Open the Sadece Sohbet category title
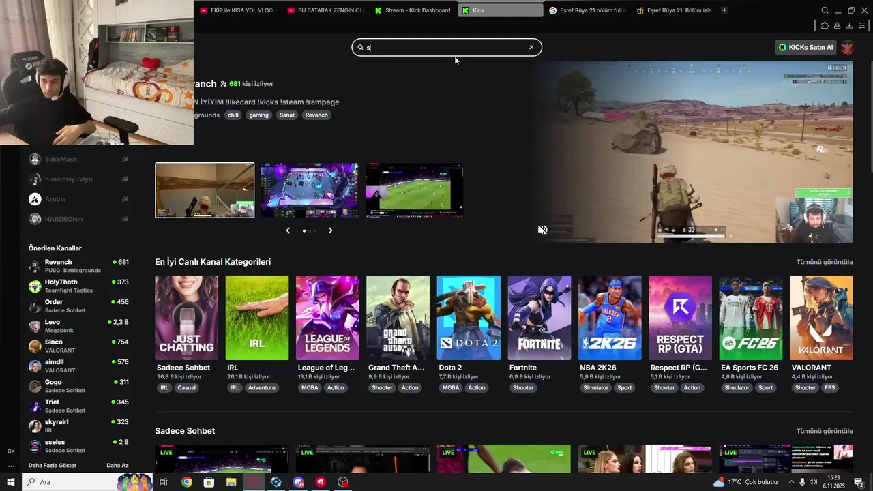This screenshot has width=873, height=491. coord(185,431)
